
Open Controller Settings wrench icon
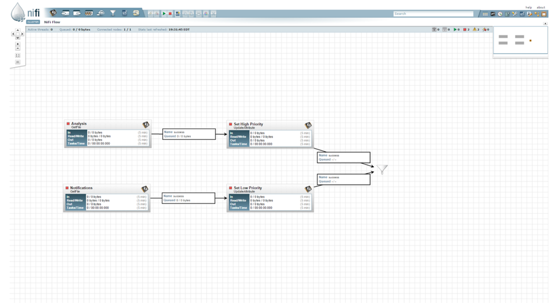coord(515,14)
